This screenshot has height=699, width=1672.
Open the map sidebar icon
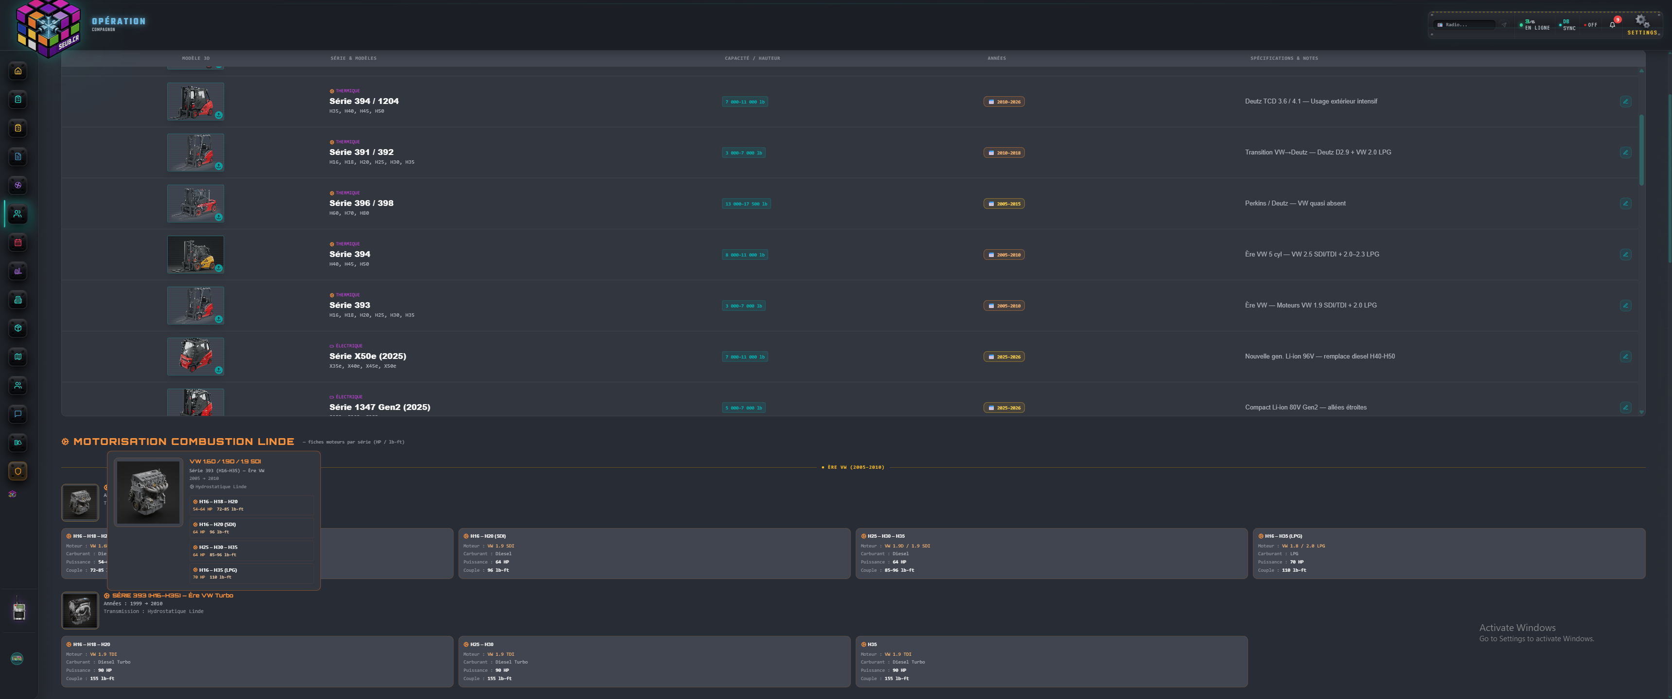(18, 357)
